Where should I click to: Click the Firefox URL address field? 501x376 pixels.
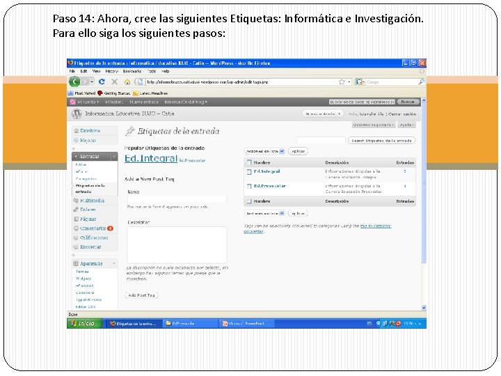pos(241,82)
